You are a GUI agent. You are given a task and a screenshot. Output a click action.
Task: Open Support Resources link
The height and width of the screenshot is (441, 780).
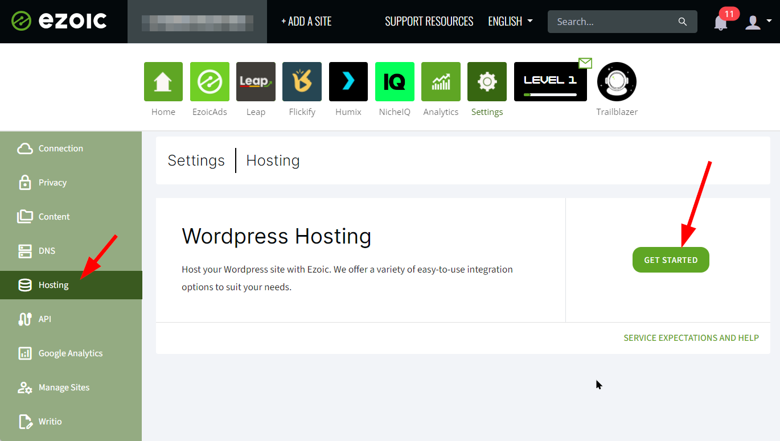[x=429, y=22]
